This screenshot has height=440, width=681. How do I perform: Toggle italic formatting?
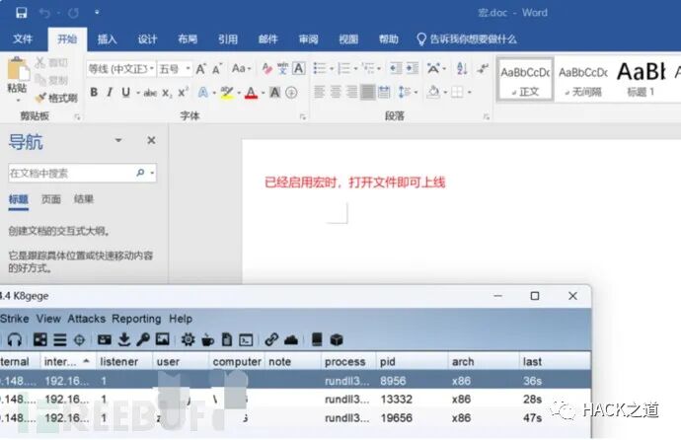(110, 92)
